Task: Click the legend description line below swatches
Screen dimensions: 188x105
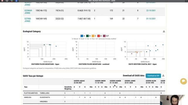Action: 94,39
